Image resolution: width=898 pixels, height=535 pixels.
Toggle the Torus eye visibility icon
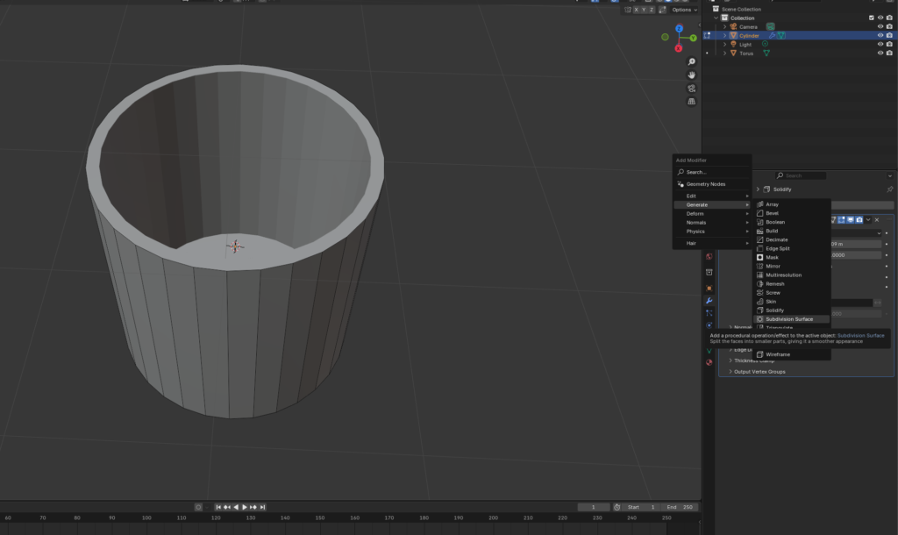880,53
